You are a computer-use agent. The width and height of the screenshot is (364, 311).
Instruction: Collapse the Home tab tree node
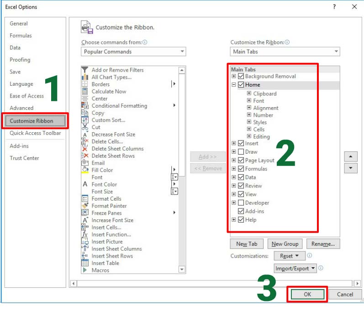pos(234,84)
